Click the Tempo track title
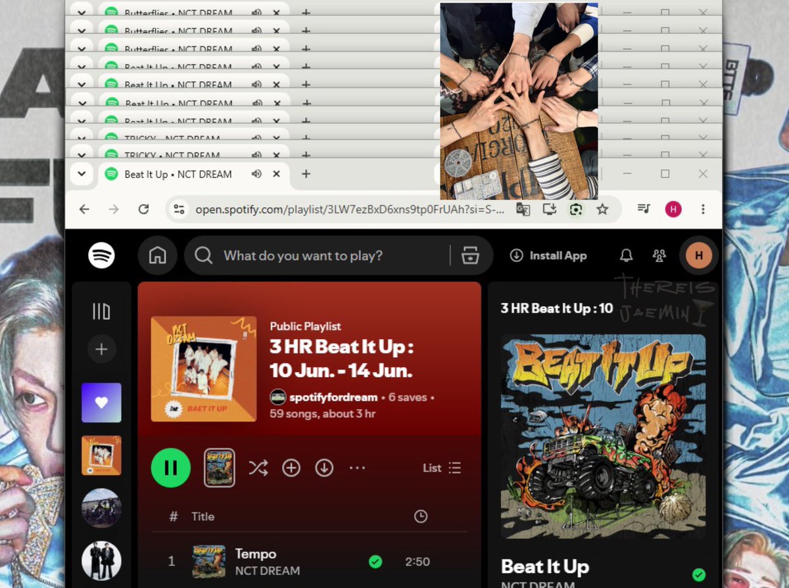 click(256, 554)
